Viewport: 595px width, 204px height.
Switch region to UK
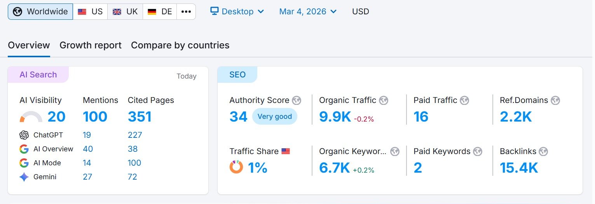pyautogui.click(x=125, y=12)
